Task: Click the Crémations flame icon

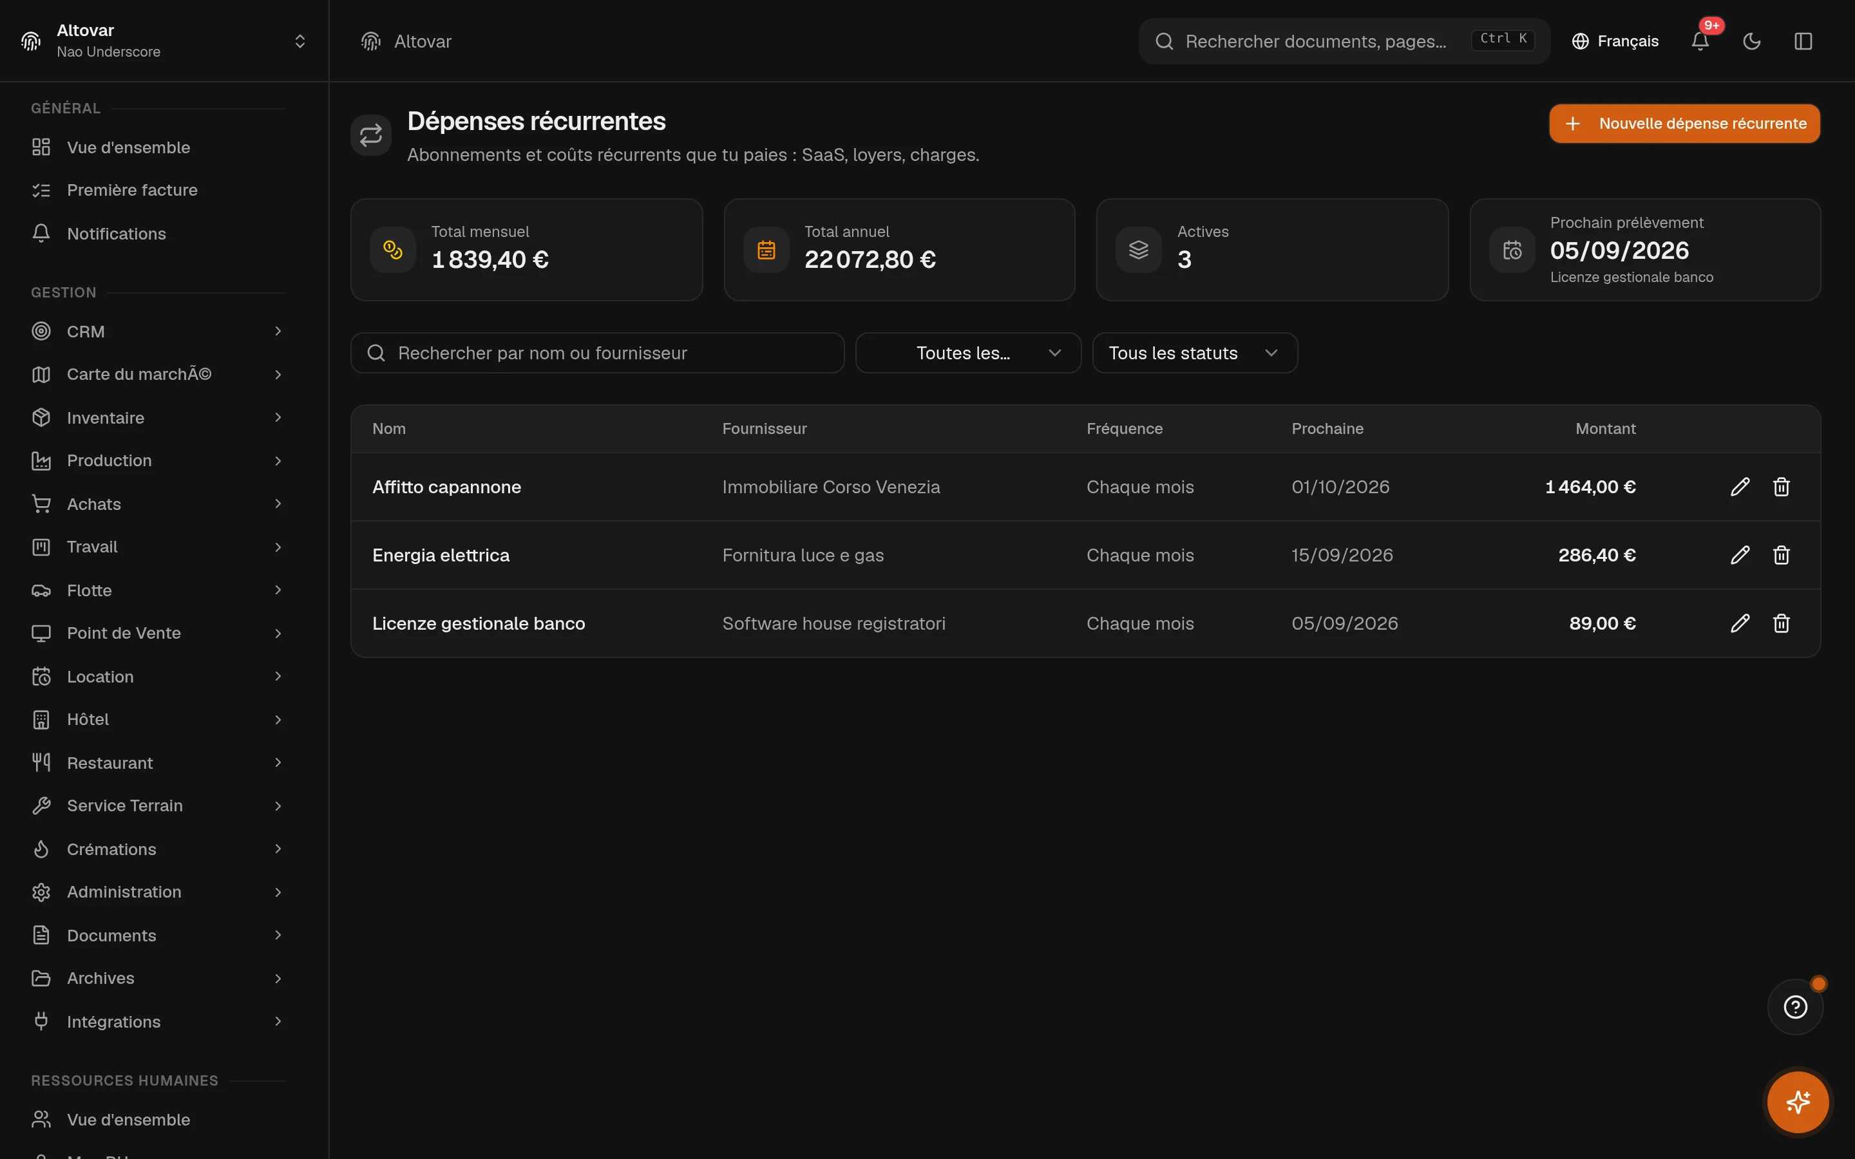Action: [41, 849]
